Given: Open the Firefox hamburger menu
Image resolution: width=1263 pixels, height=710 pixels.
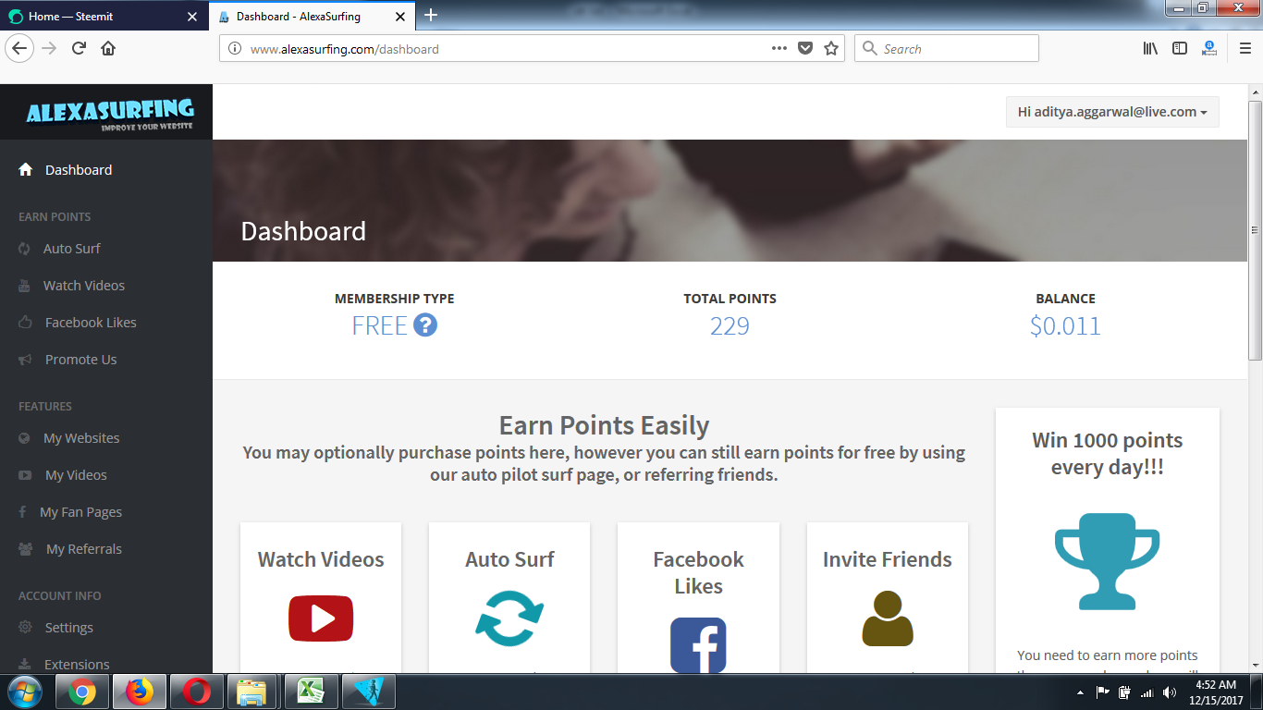Looking at the screenshot, I should click(x=1245, y=48).
